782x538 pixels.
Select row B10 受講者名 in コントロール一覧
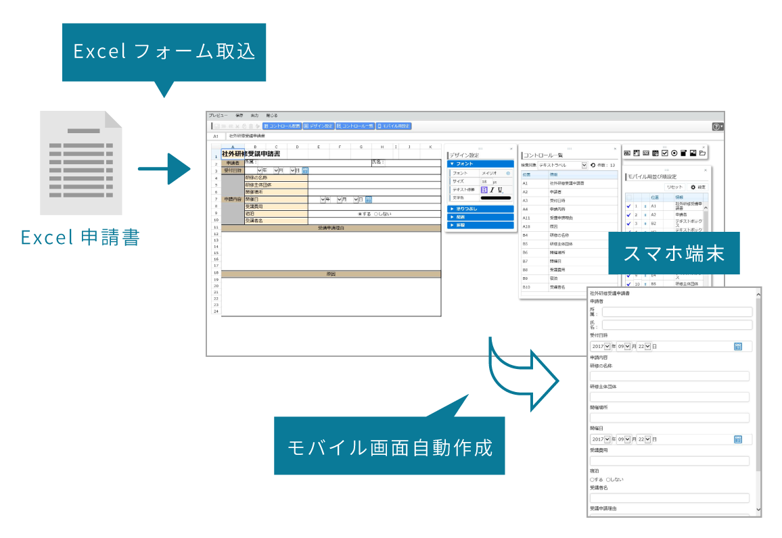553,287
